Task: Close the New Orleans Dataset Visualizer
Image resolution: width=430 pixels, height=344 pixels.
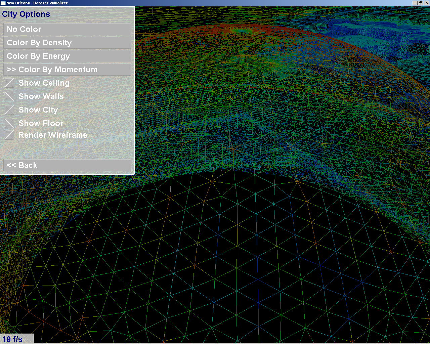Action: (x=426, y=3)
